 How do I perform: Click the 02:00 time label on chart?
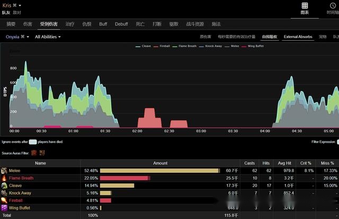click(137, 131)
